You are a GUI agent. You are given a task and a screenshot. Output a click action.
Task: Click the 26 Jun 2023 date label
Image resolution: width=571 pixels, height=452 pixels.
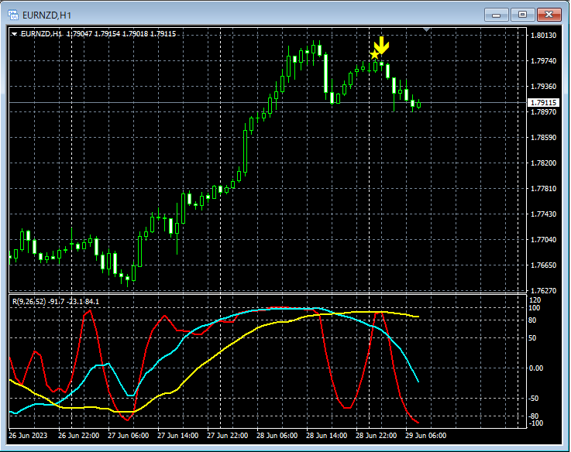pos(28,435)
